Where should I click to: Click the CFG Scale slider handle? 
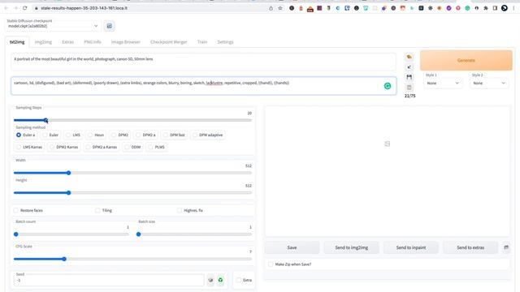(x=64, y=259)
